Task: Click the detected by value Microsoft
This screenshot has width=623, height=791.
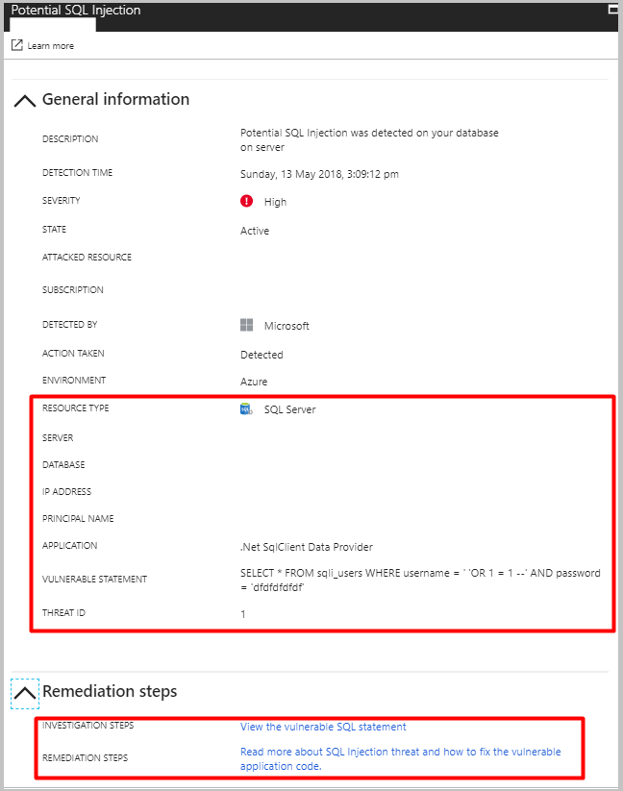Action: click(287, 326)
